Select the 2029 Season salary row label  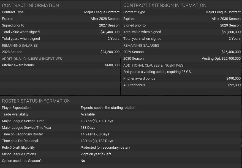click(x=134, y=52)
